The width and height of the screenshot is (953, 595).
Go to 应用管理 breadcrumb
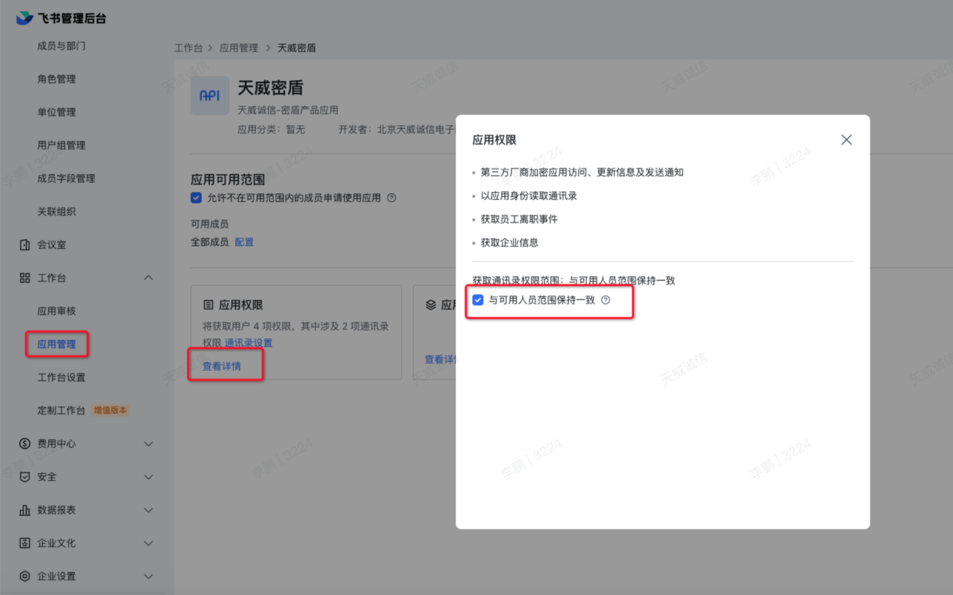pyautogui.click(x=239, y=48)
